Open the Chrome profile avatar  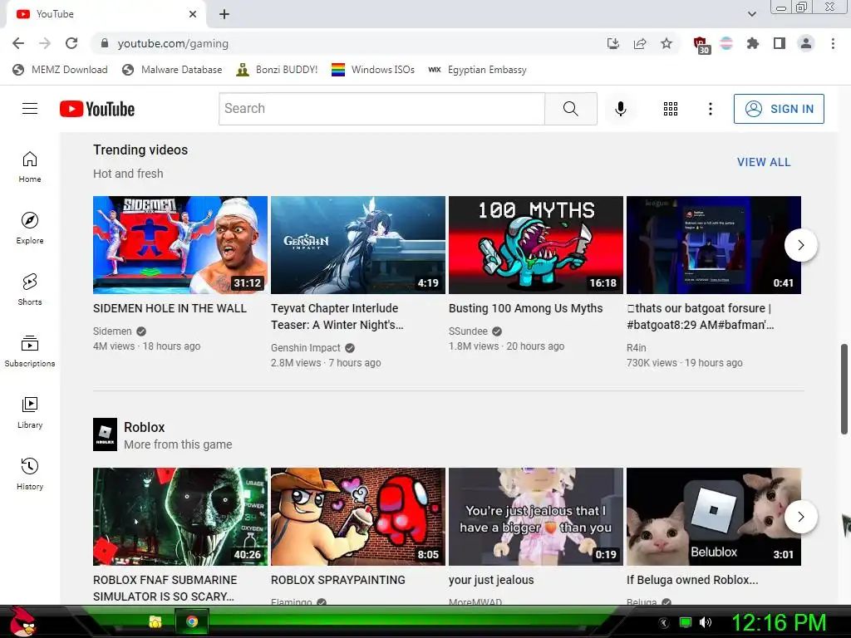(806, 43)
